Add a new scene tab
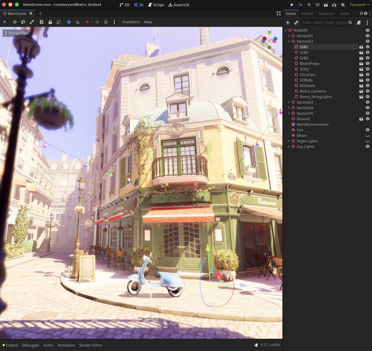Screen dimensions: 372x351 (40, 13)
